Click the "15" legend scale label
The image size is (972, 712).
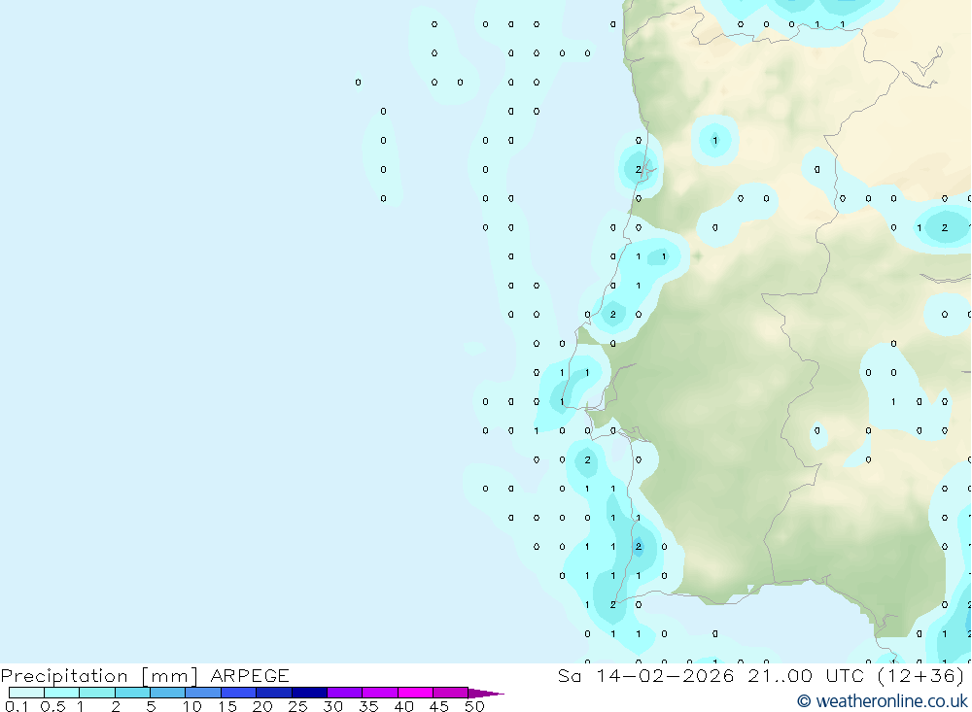(x=227, y=706)
